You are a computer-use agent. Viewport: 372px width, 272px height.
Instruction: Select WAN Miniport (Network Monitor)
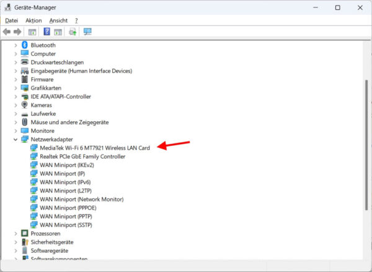click(x=82, y=199)
